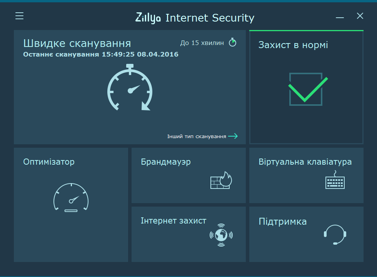
Task: Click the green arrow next to other scan type
Action: pos(233,136)
